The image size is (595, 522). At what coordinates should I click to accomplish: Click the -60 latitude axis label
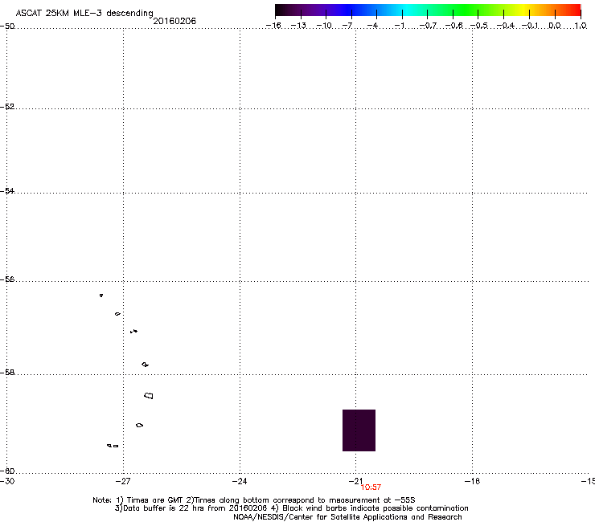[x=7, y=471]
